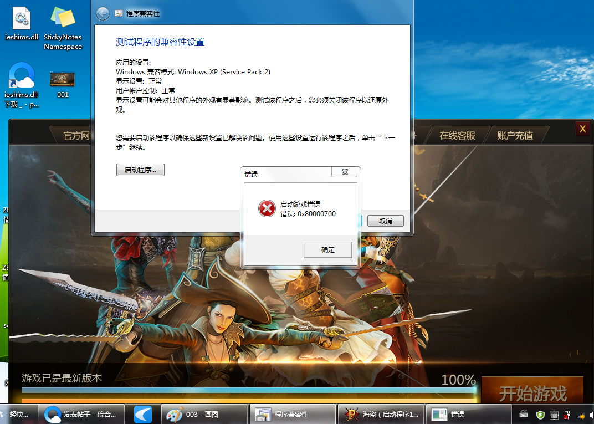Viewport: 594px width, 424px height.
Task: Open the 001 image thumbnail on desktop
Action: tap(63, 84)
